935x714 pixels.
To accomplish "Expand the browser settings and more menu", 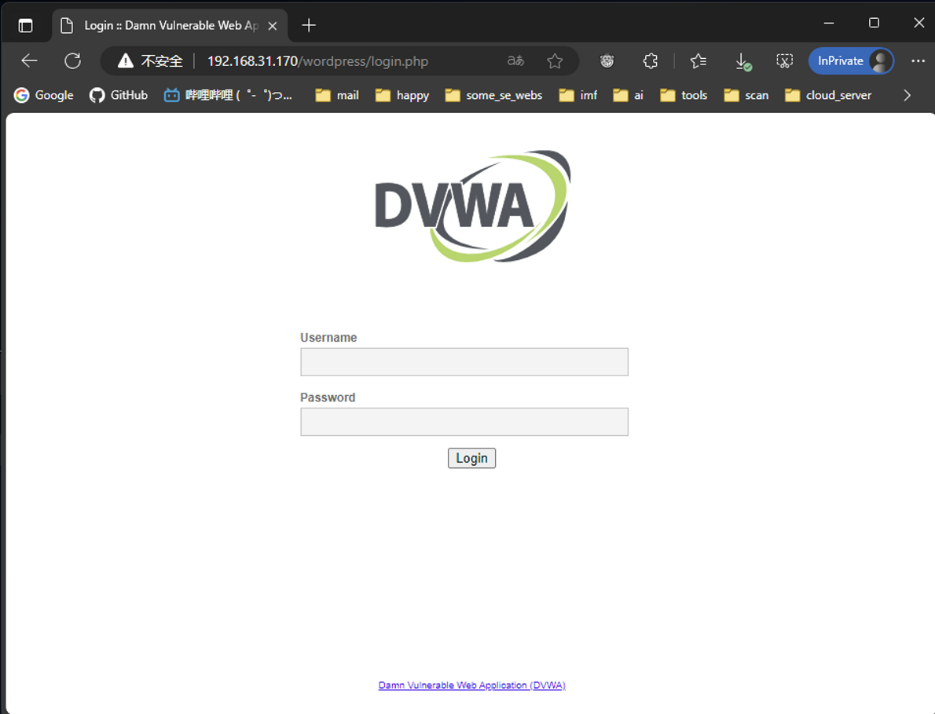I will tap(918, 61).
